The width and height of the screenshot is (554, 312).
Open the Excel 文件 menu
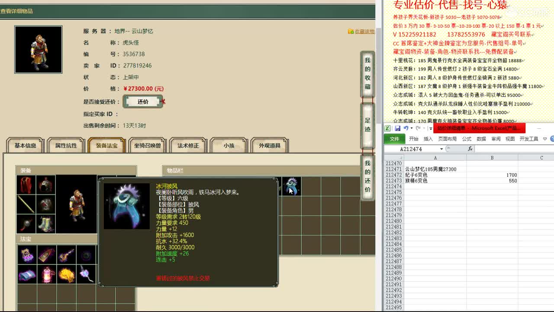[394, 139]
